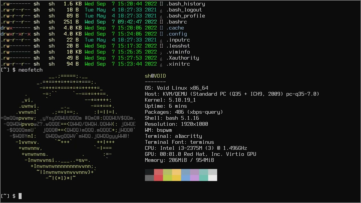Click the bright green swatch in lower palette row
The height and width of the screenshot is (203, 361).
[168, 178]
